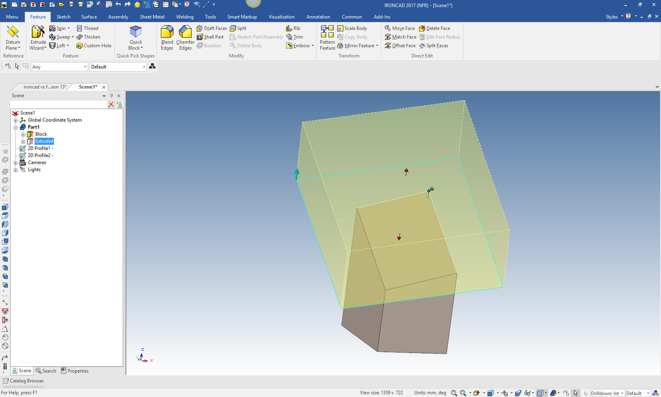Expand the Lights node
Image resolution: width=661 pixels, height=397 pixels.
tap(15, 170)
